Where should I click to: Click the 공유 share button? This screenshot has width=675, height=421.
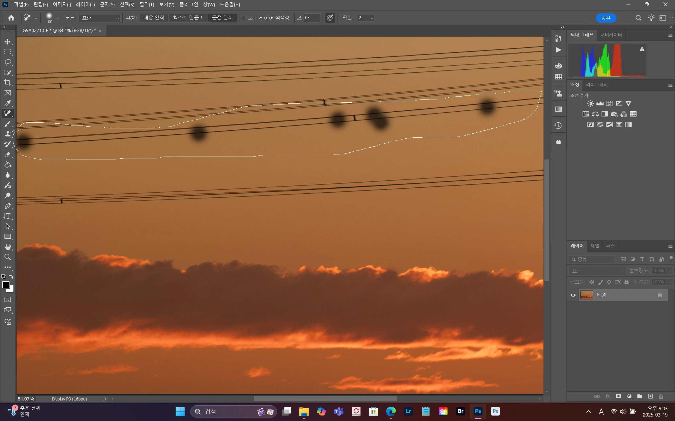coord(606,18)
